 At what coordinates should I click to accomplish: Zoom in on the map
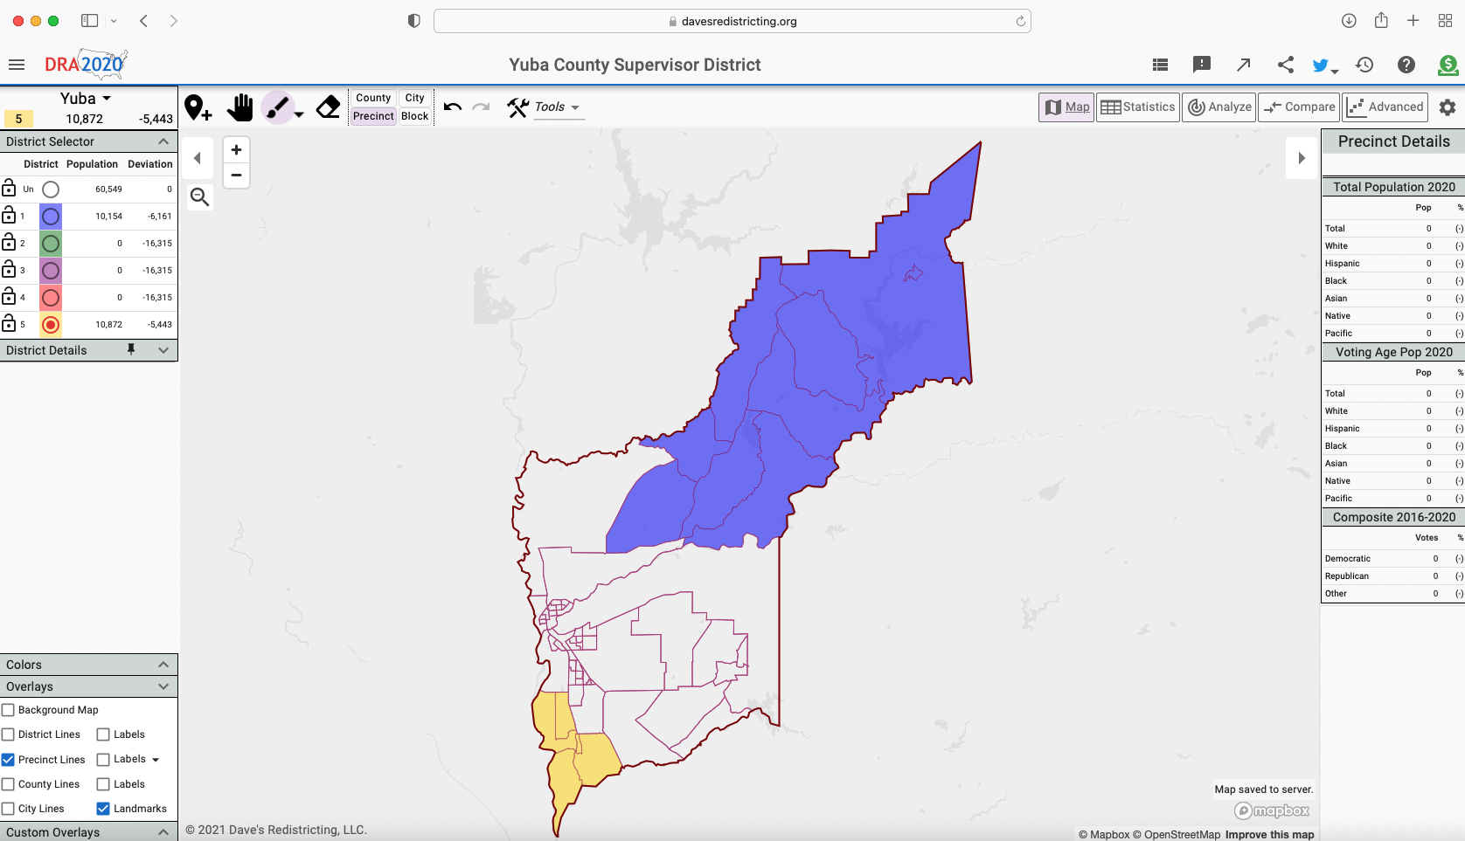(236, 150)
